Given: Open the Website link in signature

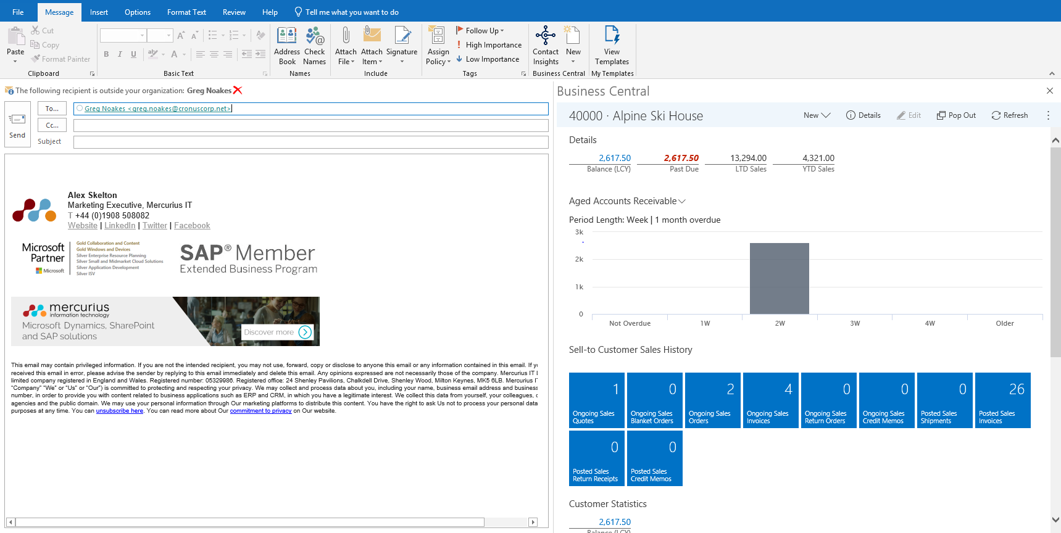Looking at the screenshot, I should (83, 226).
